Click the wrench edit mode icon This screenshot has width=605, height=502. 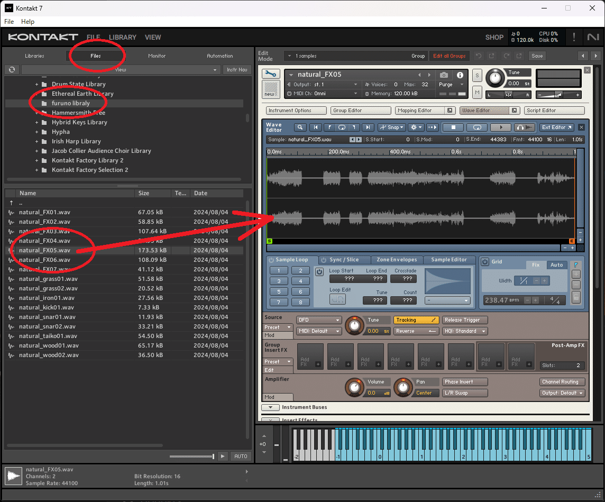point(271,74)
